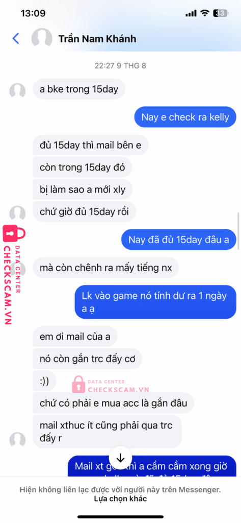
Task: Tap the battery indicator in status bar
Action: pos(221,13)
